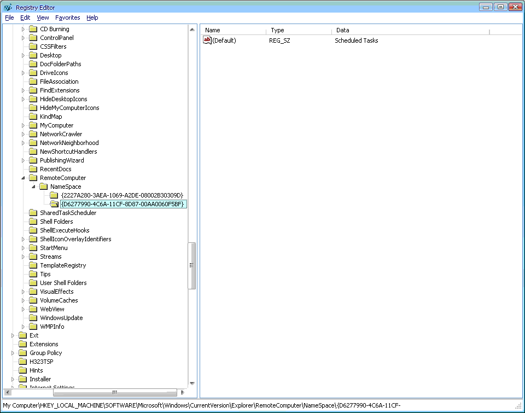Expand the VolumeCaches key node
525x413 pixels.
[23, 300]
